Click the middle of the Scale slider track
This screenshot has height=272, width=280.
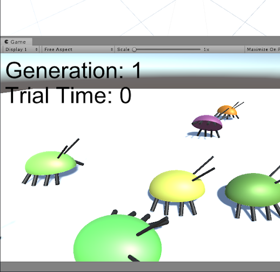point(167,49)
